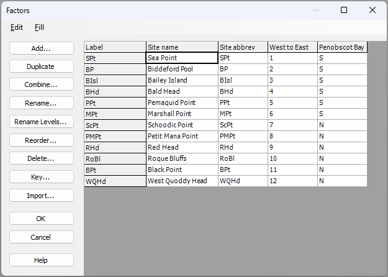Screen dimensions: 388x277
Task: Click Rename Levels... button
Action: [41, 122]
